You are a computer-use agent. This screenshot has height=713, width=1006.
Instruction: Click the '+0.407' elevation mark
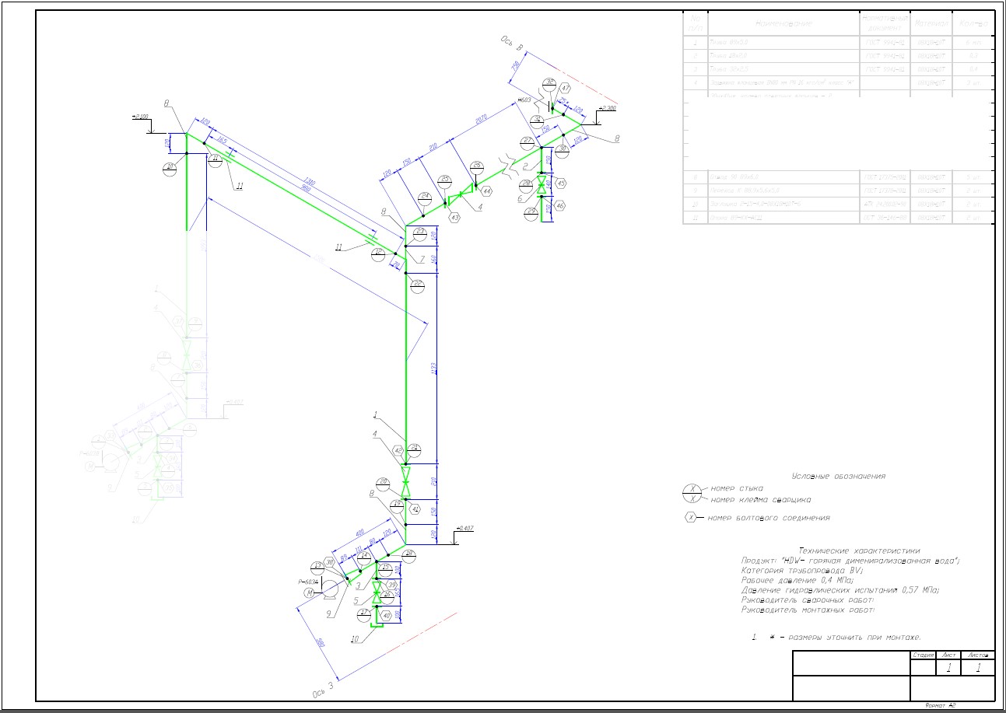[x=465, y=529]
